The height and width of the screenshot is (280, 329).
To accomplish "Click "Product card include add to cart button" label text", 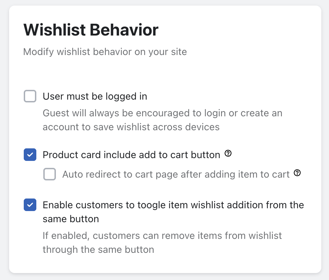I will point(131,155).
